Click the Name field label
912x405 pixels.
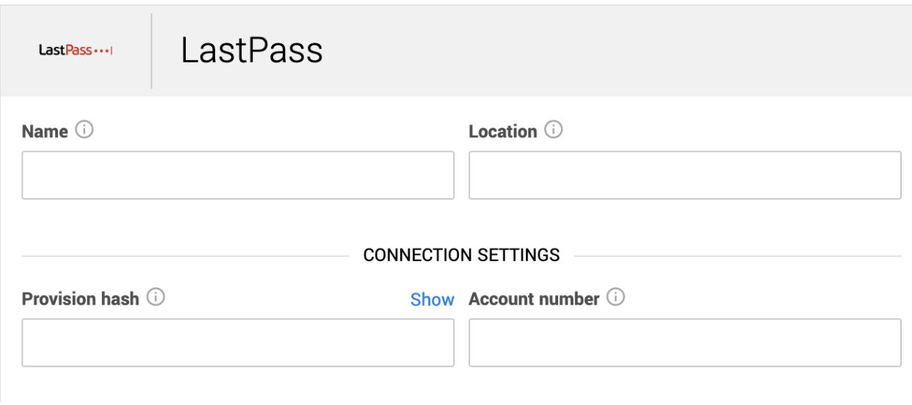[x=45, y=131]
